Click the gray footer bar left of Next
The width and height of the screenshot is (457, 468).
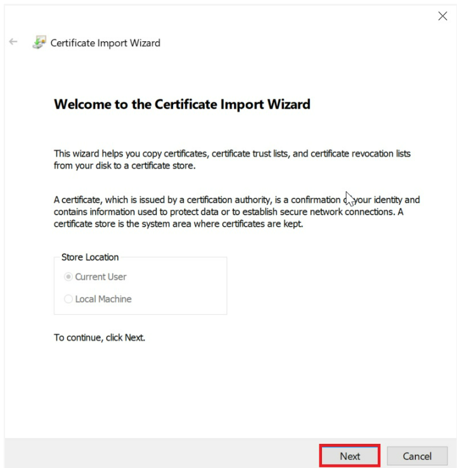pos(158,455)
